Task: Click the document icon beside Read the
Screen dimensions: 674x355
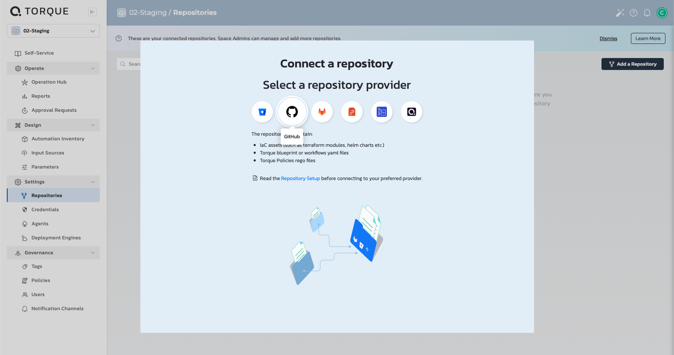Action: point(255,178)
